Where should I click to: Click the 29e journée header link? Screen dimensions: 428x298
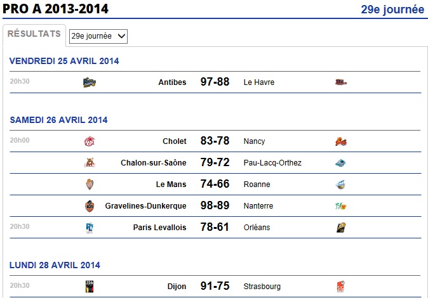392,10
